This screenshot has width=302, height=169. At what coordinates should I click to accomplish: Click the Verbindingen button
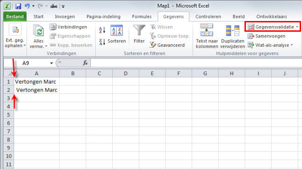coord(68,27)
